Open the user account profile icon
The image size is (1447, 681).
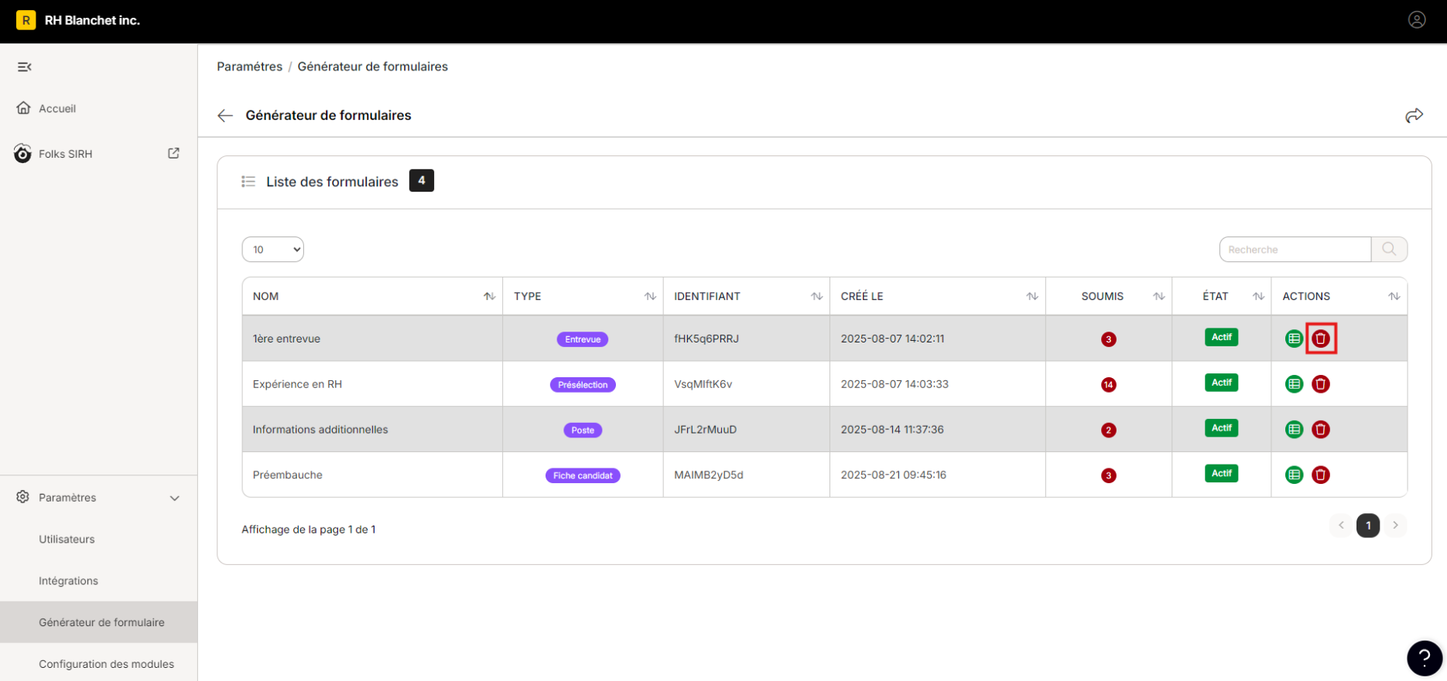1417,20
